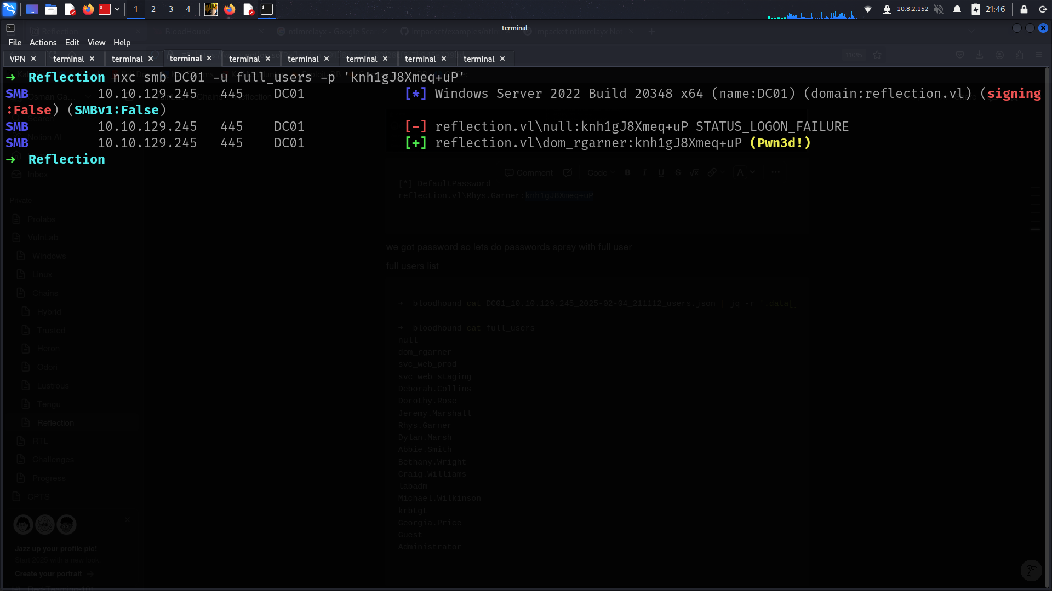Open the battery power indicator
The width and height of the screenshot is (1052, 591).
(x=975, y=9)
